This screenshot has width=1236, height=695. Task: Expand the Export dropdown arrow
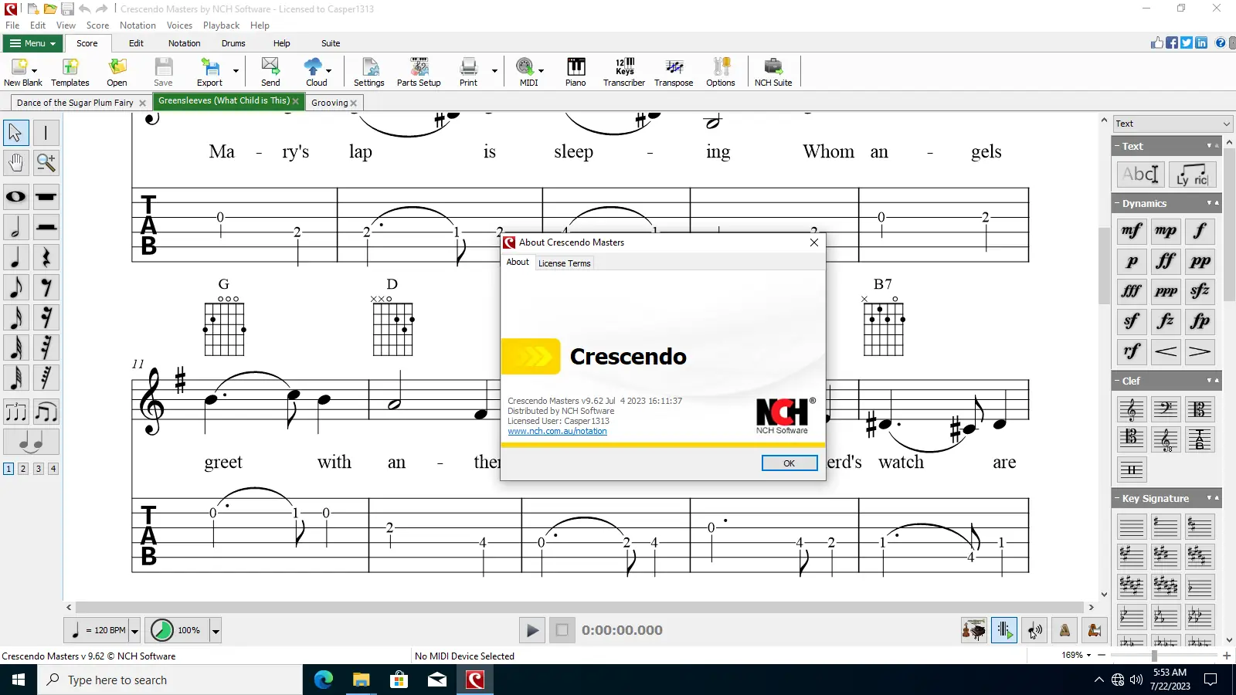click(x=236, y=72)
